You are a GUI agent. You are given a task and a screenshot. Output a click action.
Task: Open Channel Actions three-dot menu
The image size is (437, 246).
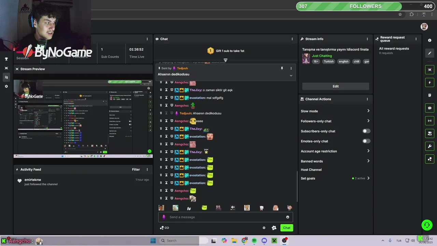point(367,99)
